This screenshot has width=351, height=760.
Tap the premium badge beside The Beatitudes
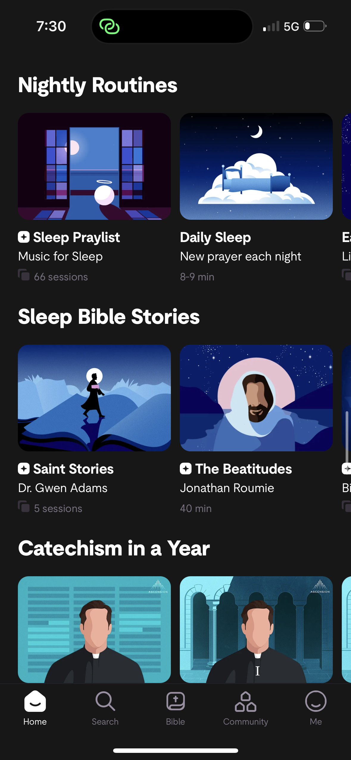[186, 469]
